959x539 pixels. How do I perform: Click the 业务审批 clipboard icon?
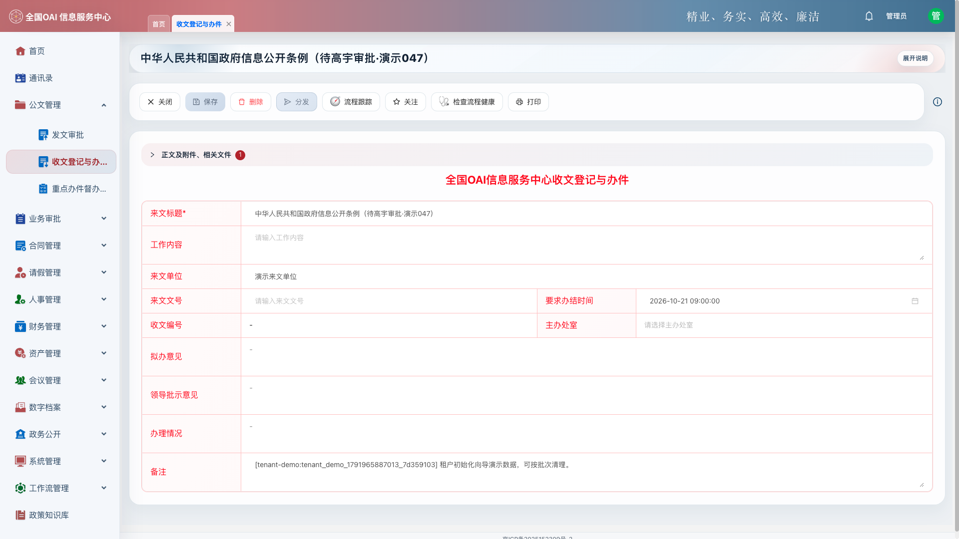[20, 219]
